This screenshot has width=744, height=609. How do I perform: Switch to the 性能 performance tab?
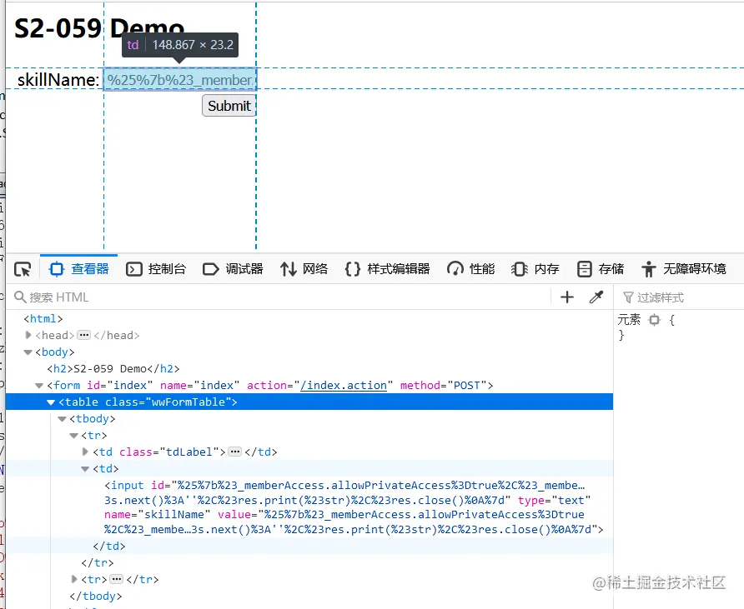tap(470, 269)
